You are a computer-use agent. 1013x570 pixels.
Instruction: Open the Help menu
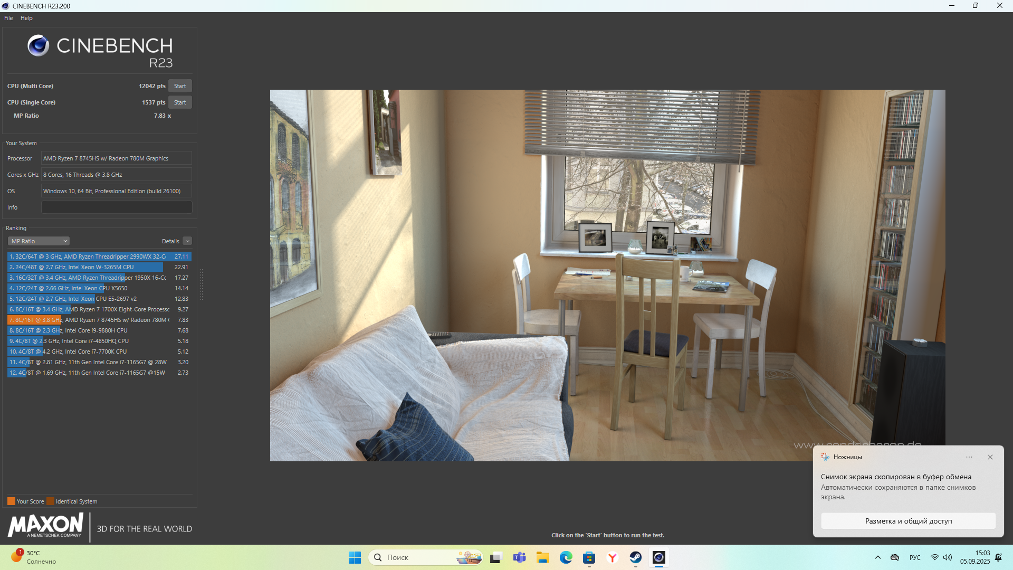pyautogui.click(x=26, y=18)
